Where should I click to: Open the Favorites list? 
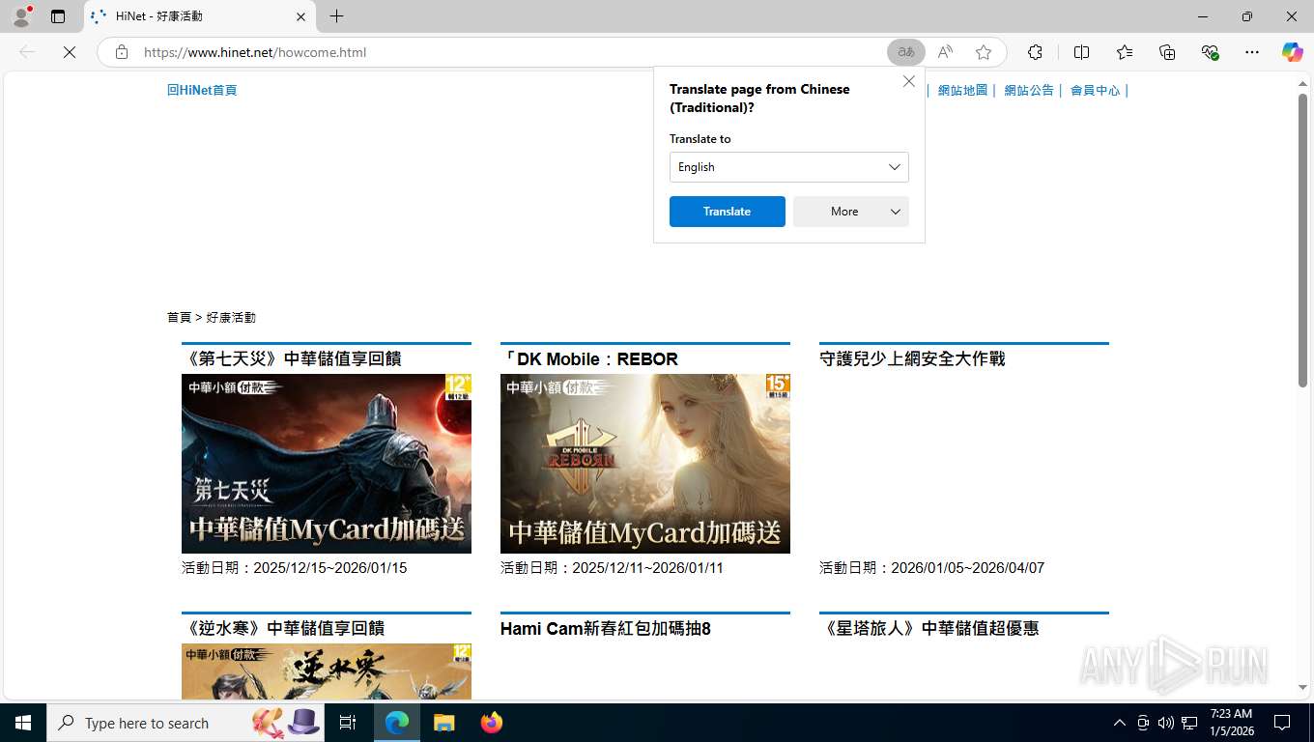1125,52
